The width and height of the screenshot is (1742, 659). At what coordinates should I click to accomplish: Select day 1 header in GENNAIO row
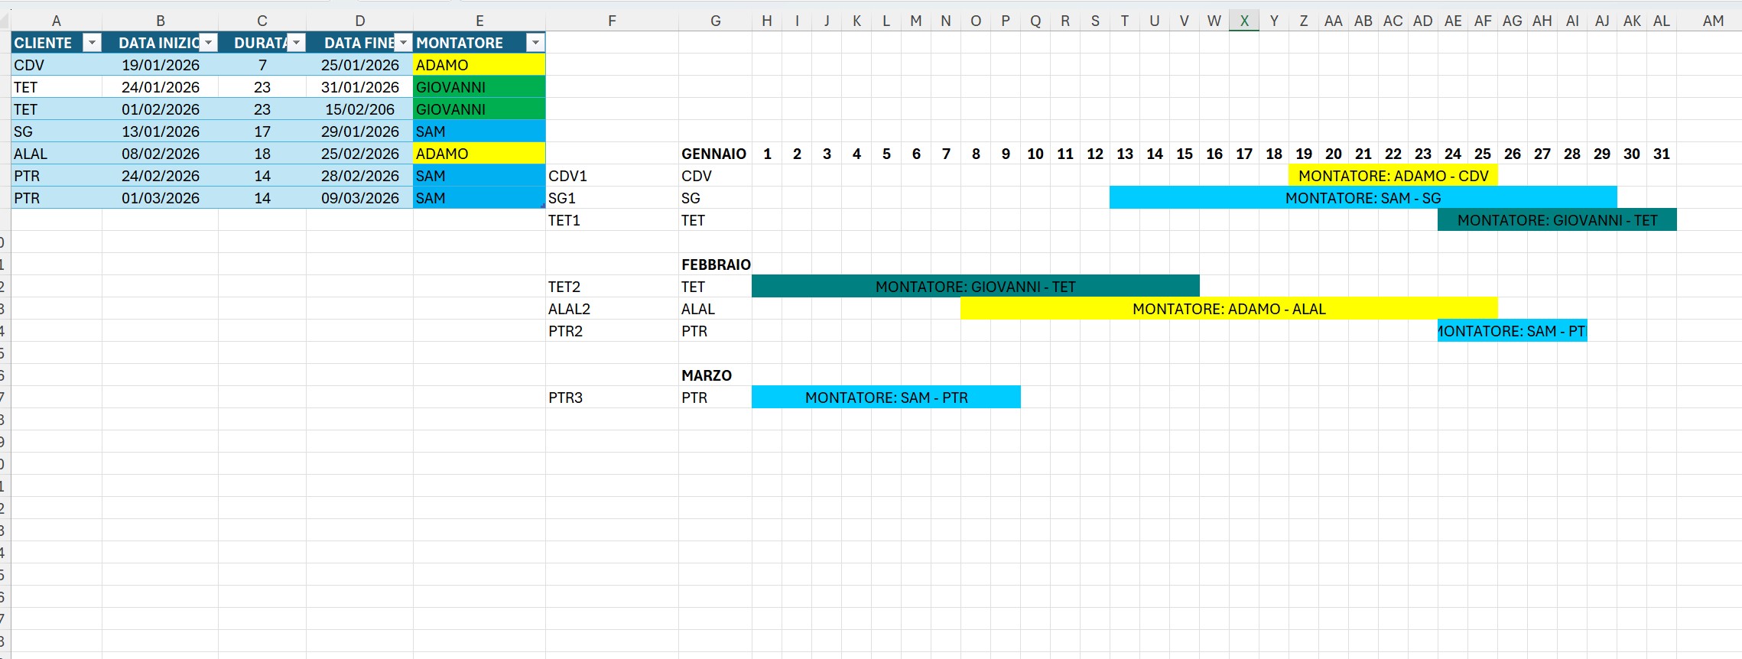[x=767, y=154]
